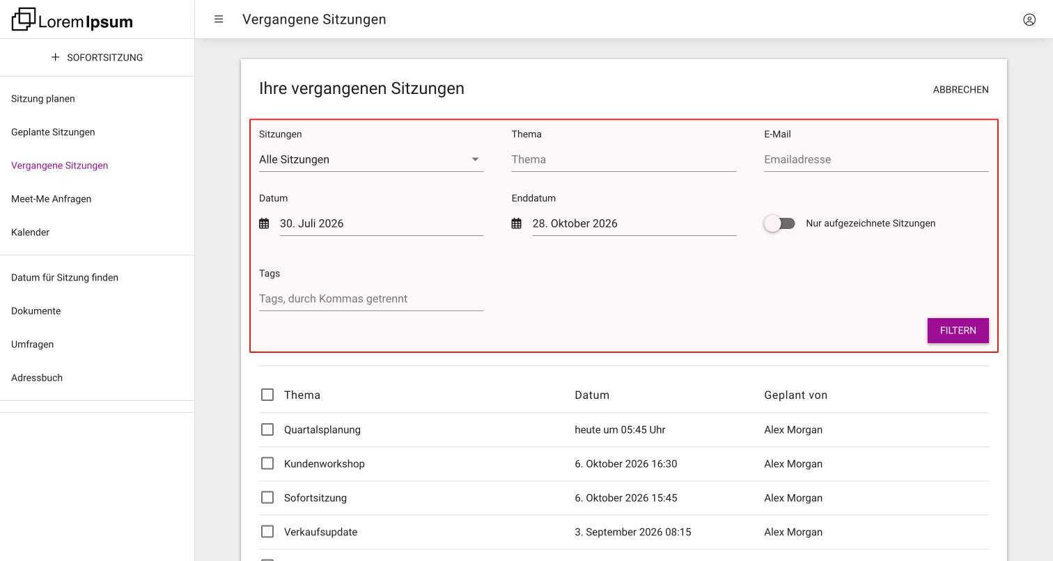Screen dimensions: 1053x561
Task: Open 'Sitzung planen' in sidebar
Action: 43,99
